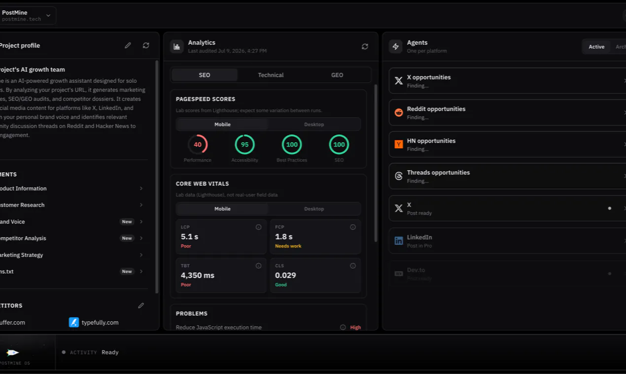The image size is (626, 374).
Task: Open the X opportunities agent
Action: (508, 81)
